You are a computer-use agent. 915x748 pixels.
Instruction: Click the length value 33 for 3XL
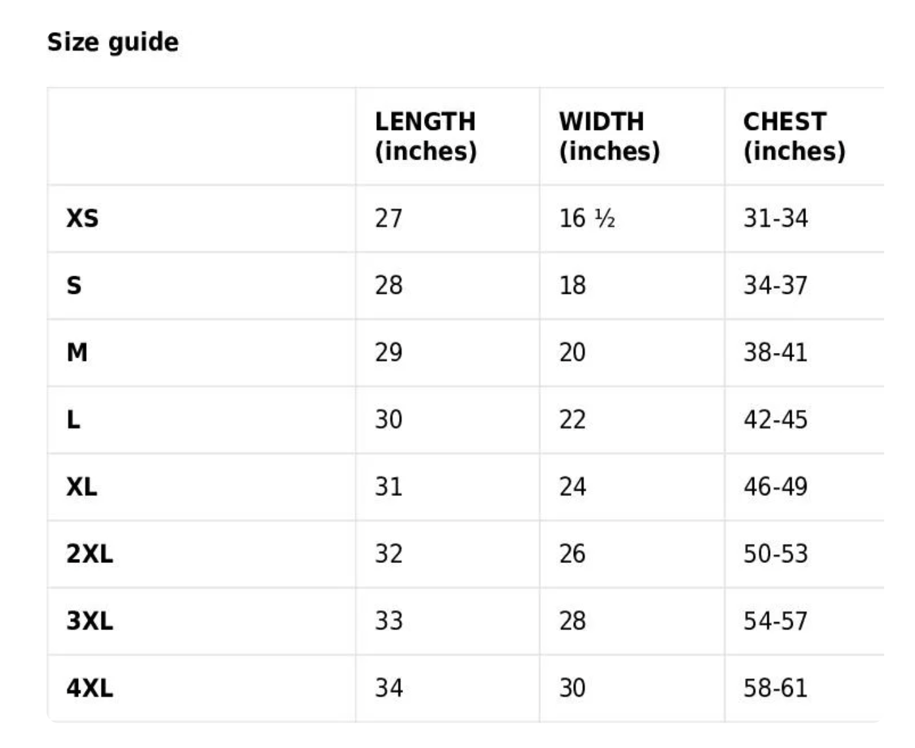(x=389, y=621)
